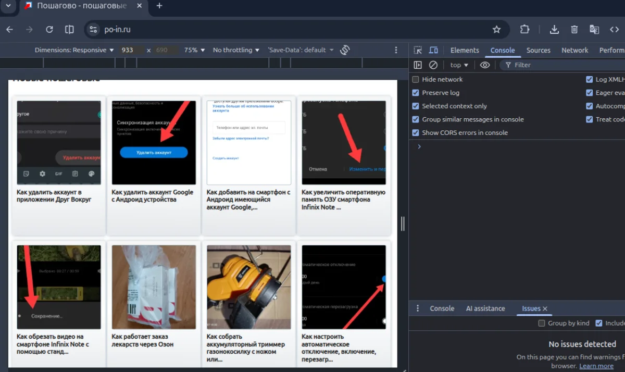Image resolution: width=625 pixels, height=372 pixels.
Task: Toggle the device toolbar icon
Action: pos(433,50)
